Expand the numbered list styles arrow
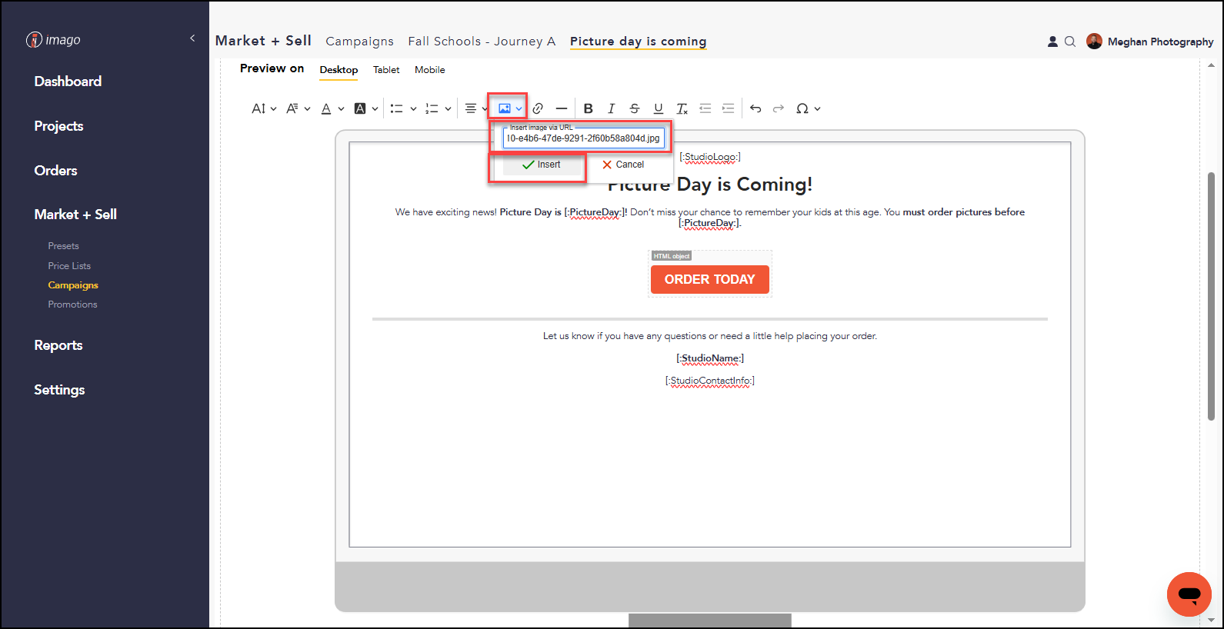This screenshot has width=1224, height=629. (x=448, y=109)
